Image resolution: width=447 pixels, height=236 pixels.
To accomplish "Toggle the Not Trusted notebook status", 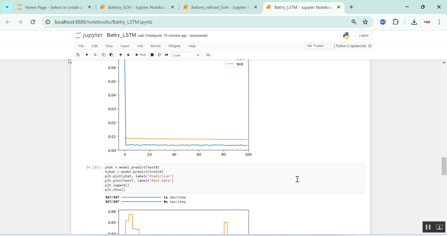I will (x=315, y=46).
